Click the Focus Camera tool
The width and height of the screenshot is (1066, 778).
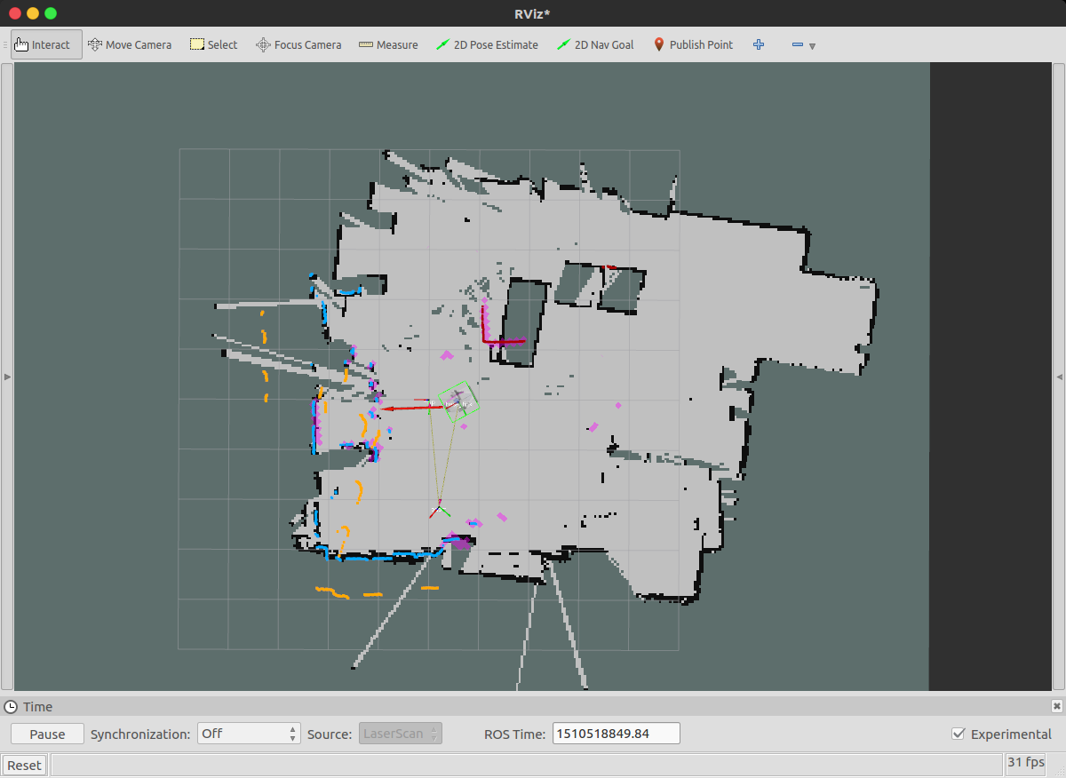pos(298,44)
